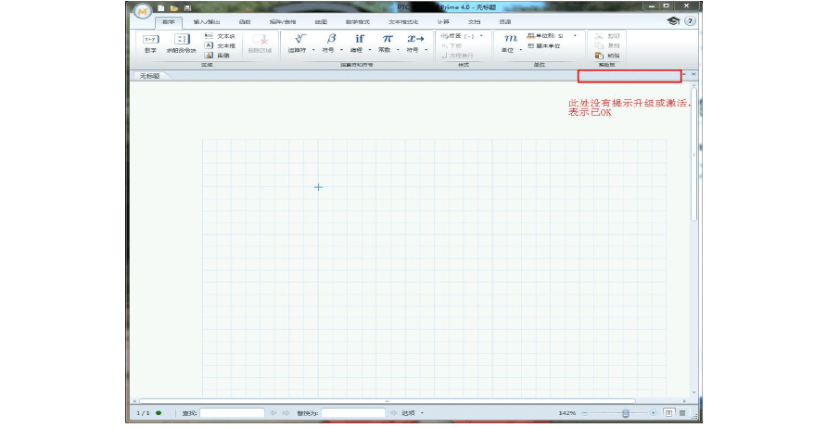Screen dimensions: 827x428
Task: Open the Document (文档) ribbon tab
Action: (x=474, y=22)
